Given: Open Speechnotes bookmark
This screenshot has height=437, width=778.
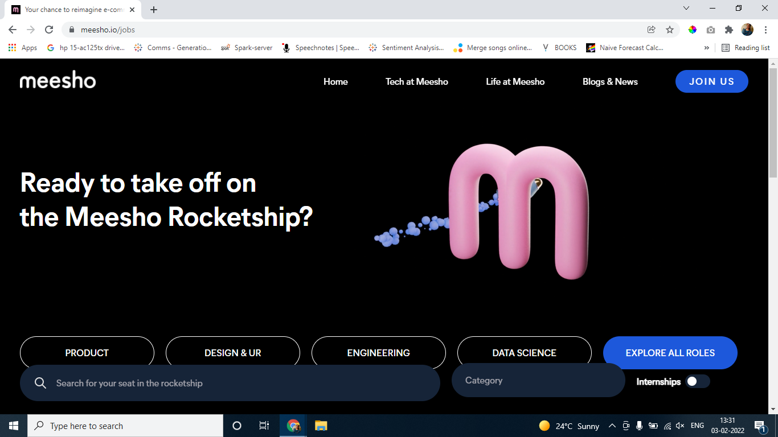Looking at the screenshot, I should [321, 48].
